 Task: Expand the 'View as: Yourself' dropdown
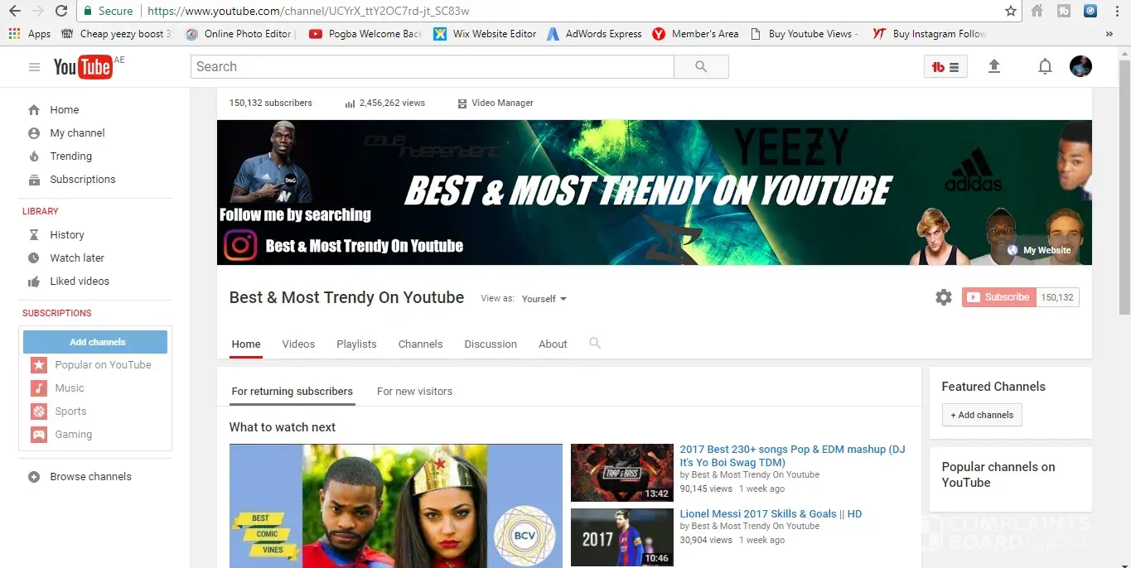coord(544,299)
